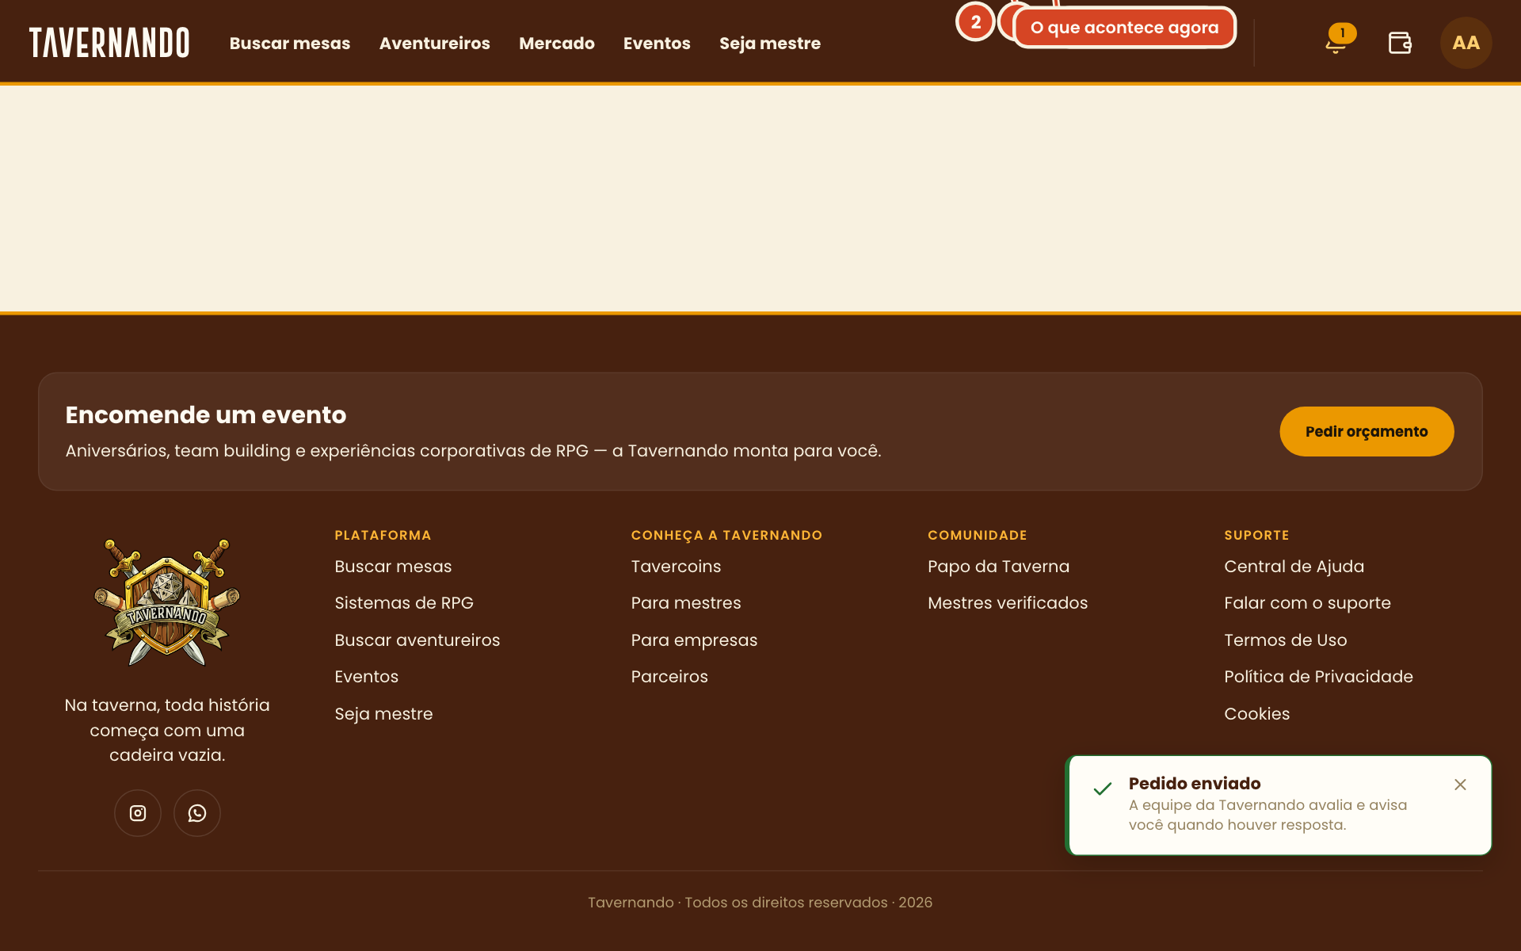Open the Central de Ajuda link
The height and width of the screenshot is (951, 1521).
(1294, 567)
